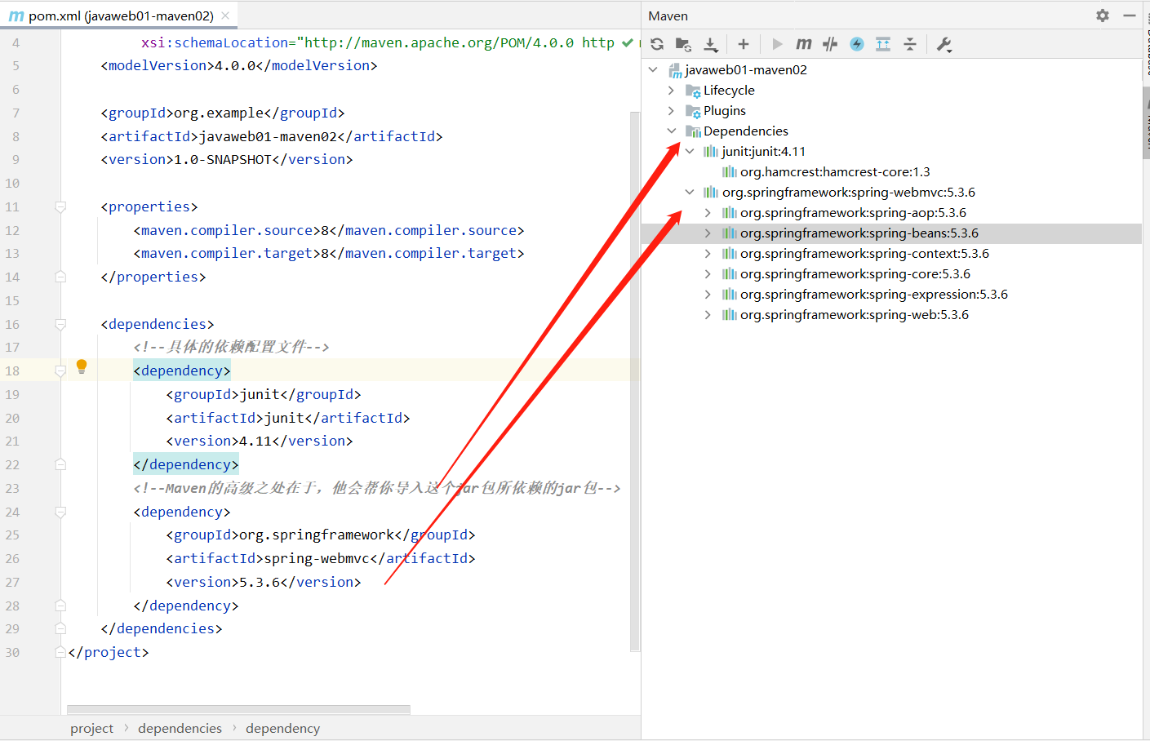The width and height of the screenshot is (1150, 741).
Task: Click the 5.3.6 version text on line 27
Action: pyautogui.click(x=260, y=583)
